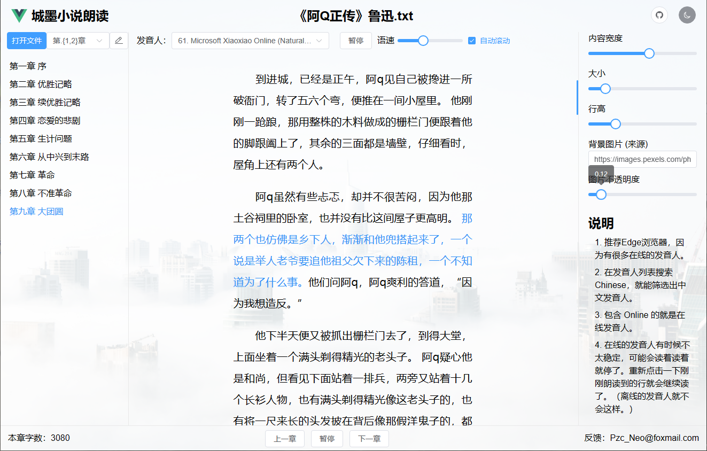Select the highlighted 第九章 大团圆 chapter
Viewport: 707px width, 451px height.
click(36, 212)
